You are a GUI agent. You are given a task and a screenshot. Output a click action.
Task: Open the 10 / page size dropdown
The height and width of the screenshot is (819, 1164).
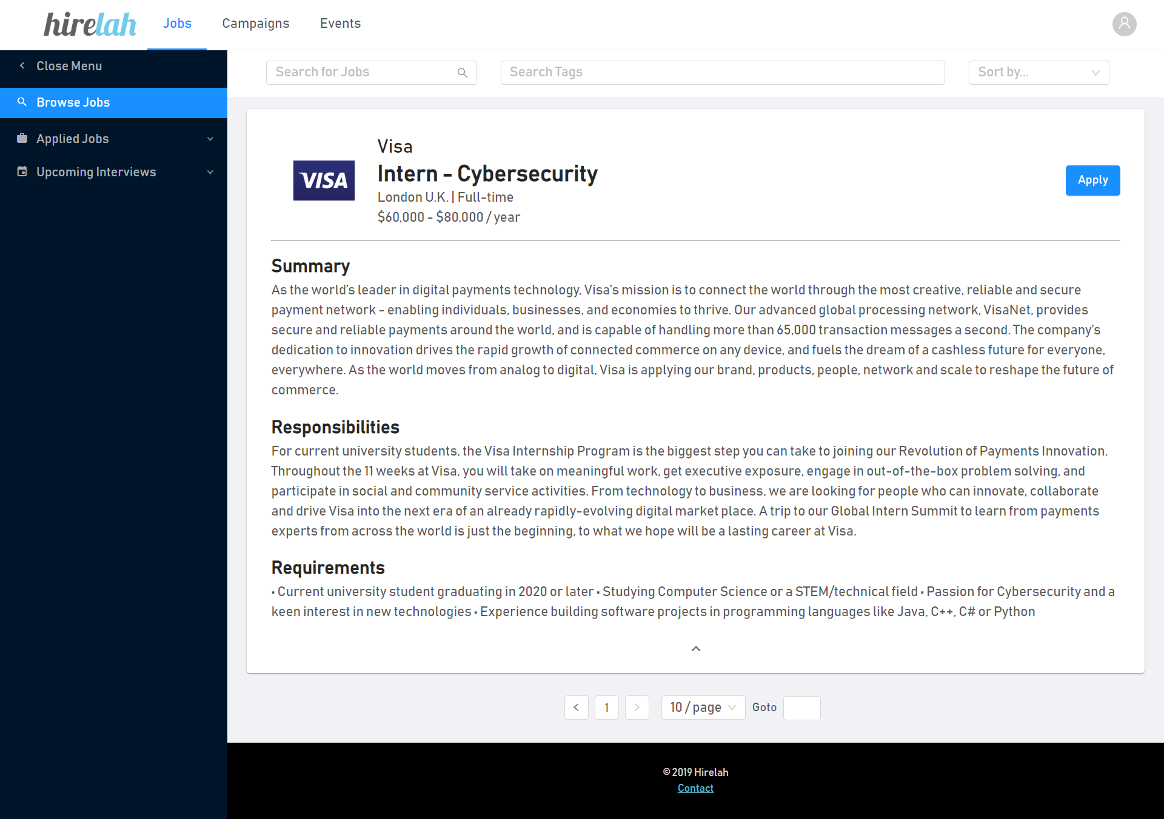(703, 708)
